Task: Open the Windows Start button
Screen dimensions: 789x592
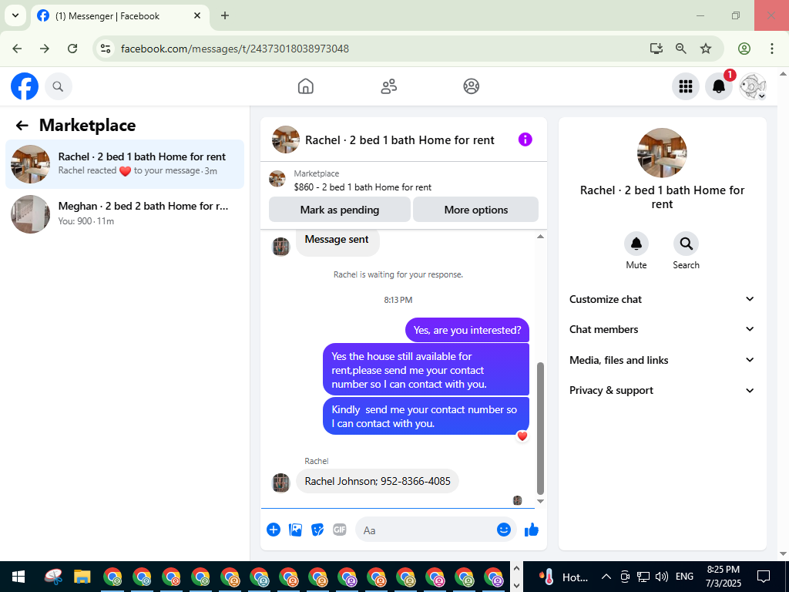Action: pos(18,577)
